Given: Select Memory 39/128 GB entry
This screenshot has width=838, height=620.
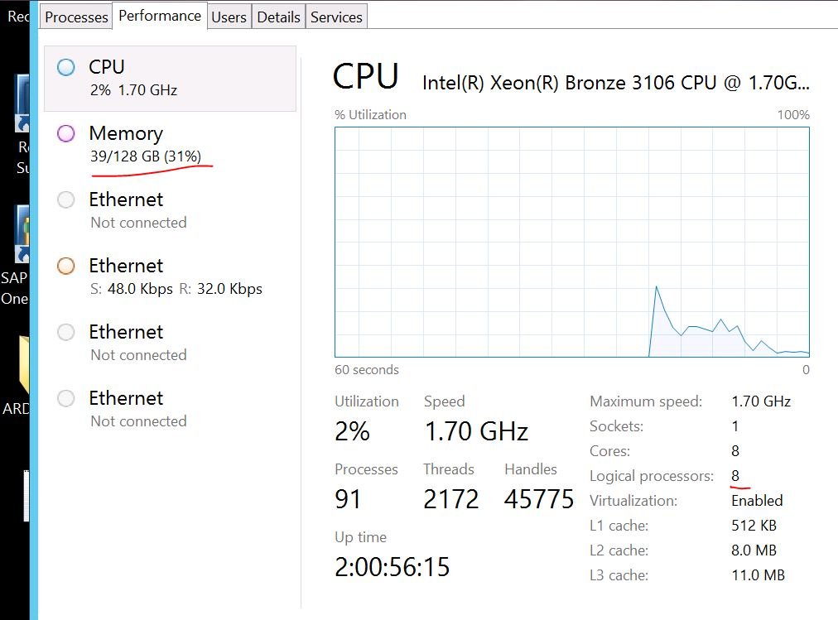Looking at the screenshot, I should point(170,145).
